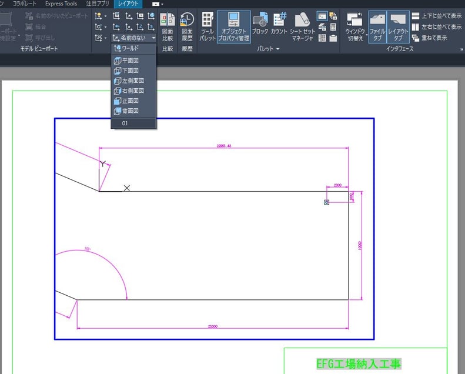
Task: Open arrow beside second-row UCS button
Action: point(106,27)
